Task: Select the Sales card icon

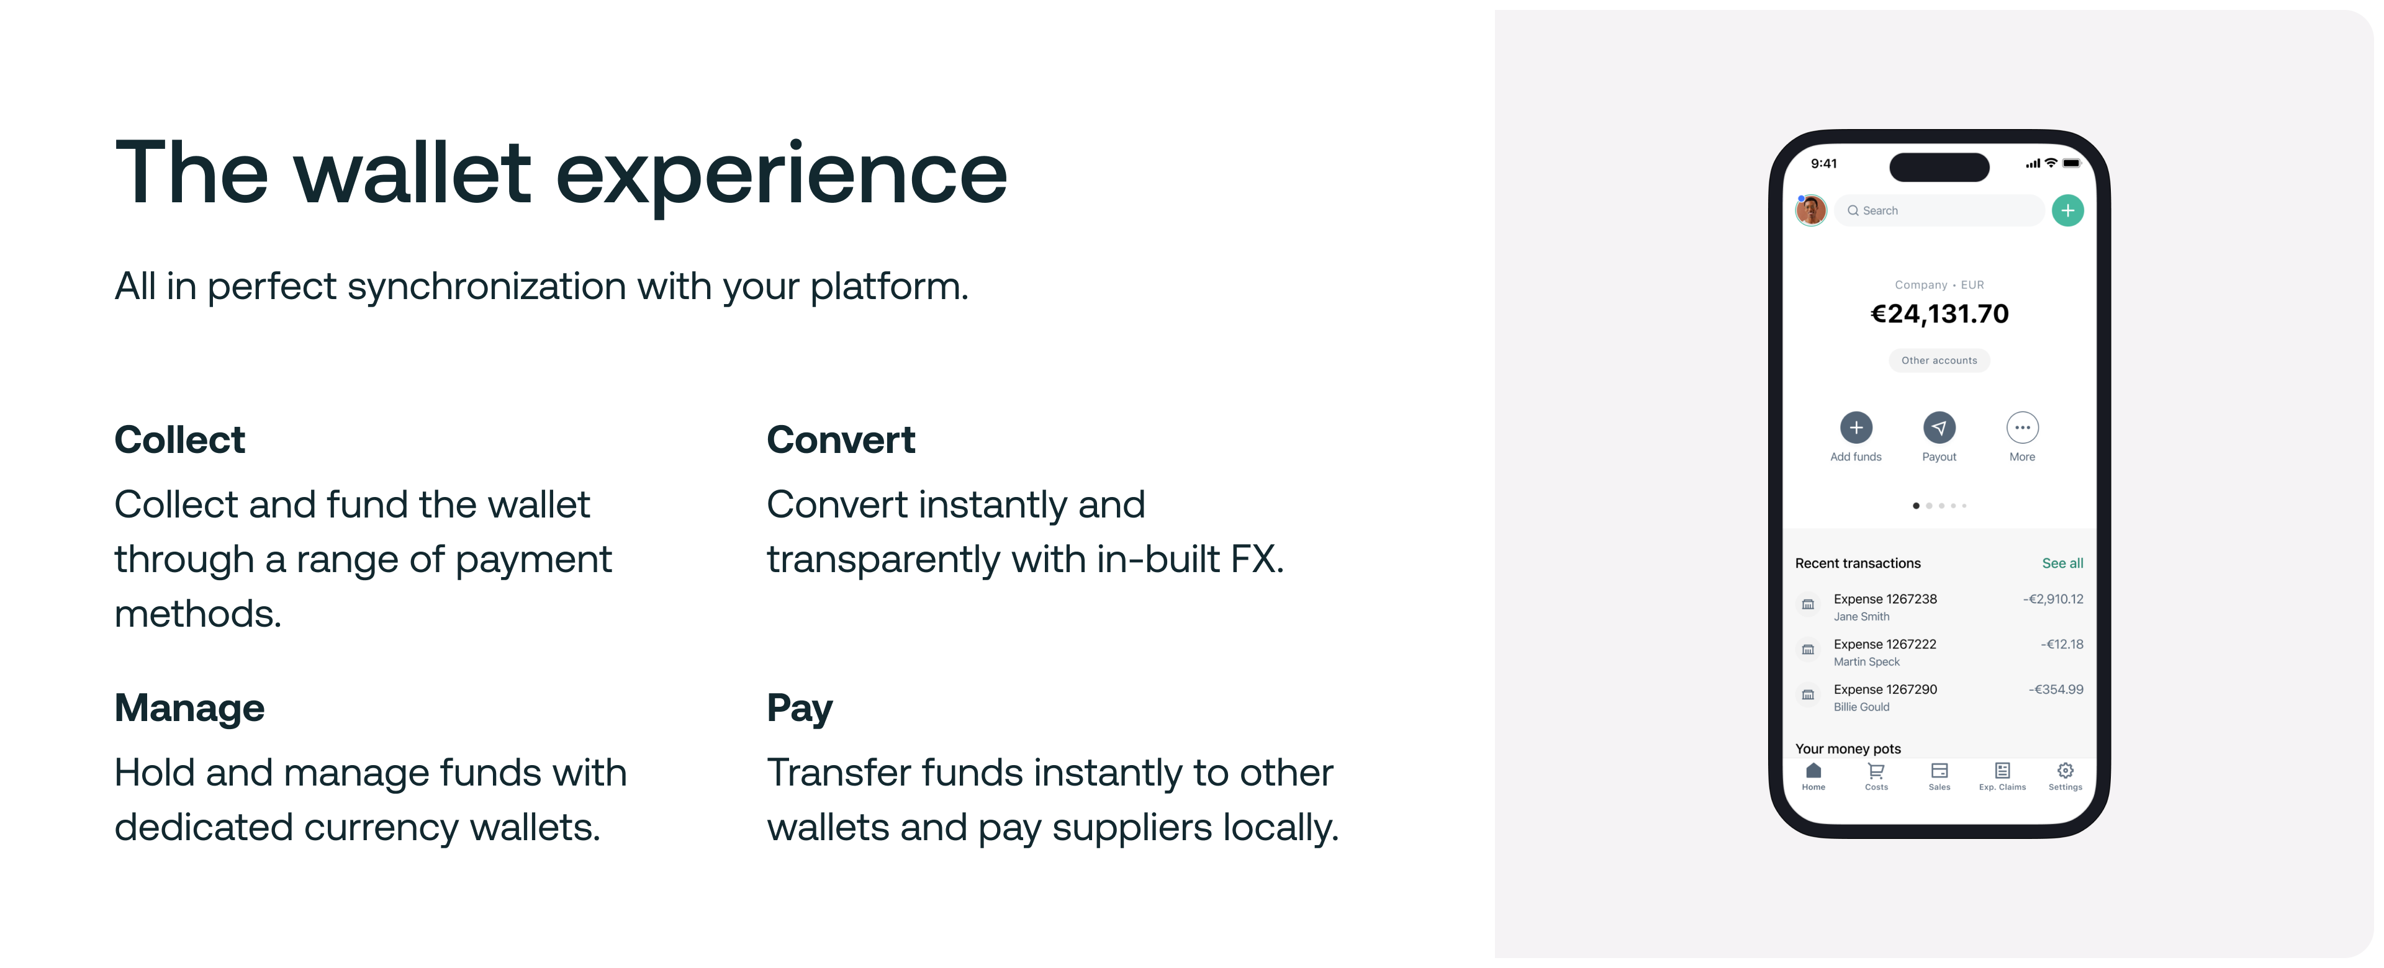Action: [x=1939, y=771]
